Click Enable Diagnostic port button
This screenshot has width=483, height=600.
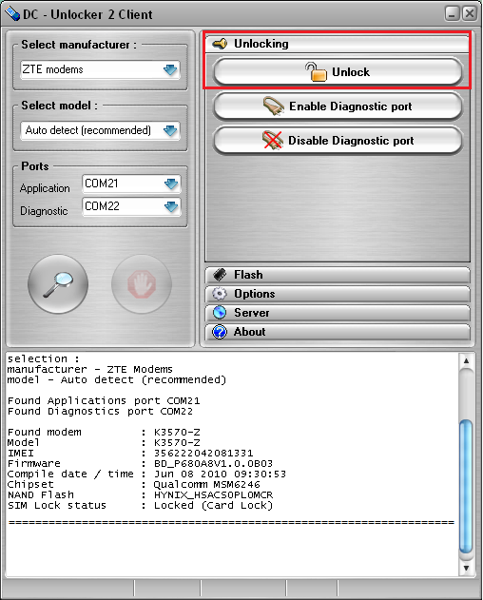click(338, 106)
